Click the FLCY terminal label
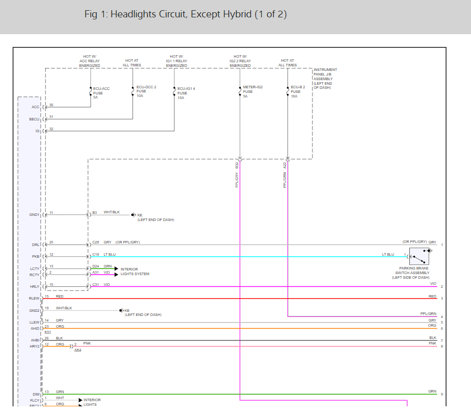Viewport: 471px width, 416px height. [35, 400]
